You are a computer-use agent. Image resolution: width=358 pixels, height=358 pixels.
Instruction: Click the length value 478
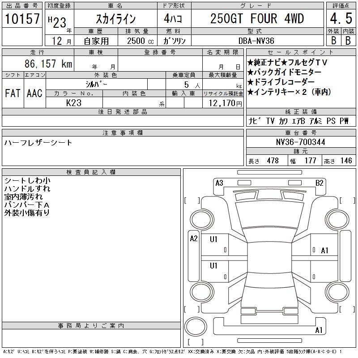click(x=273, y=161)
